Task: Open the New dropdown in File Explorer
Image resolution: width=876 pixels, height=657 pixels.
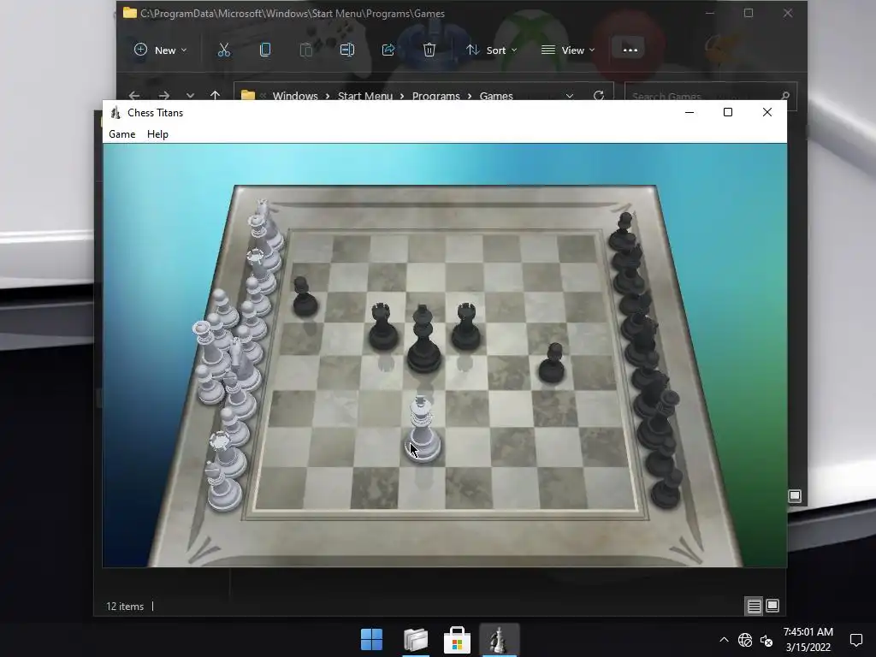Action: point(160,50)
